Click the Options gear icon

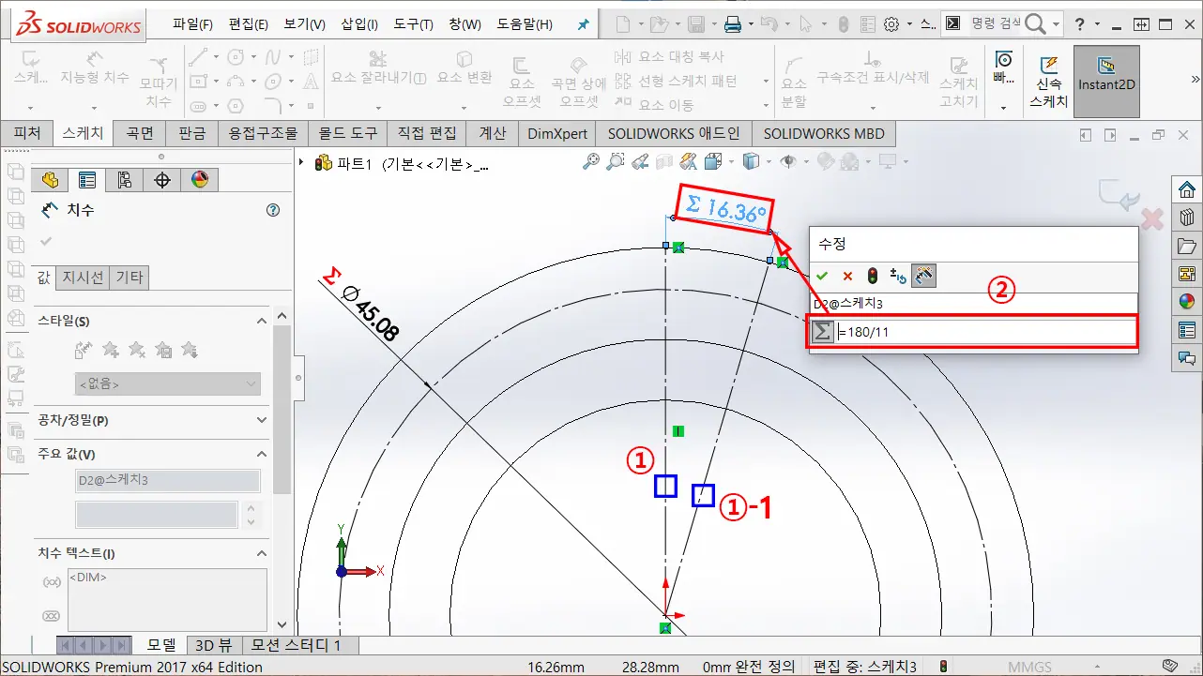pos(891,24)
